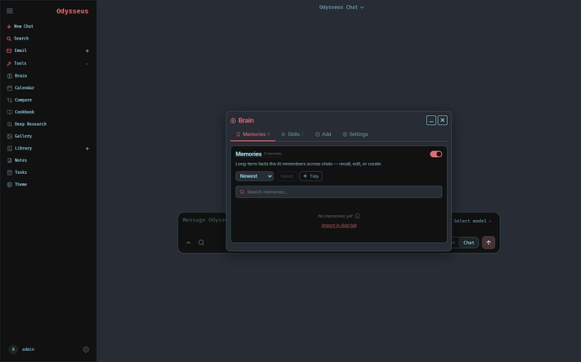Image resolution: width=581 pixels, height=362 pixels.
Task: Click the Odysseus logo text
Action: (72, 11)
